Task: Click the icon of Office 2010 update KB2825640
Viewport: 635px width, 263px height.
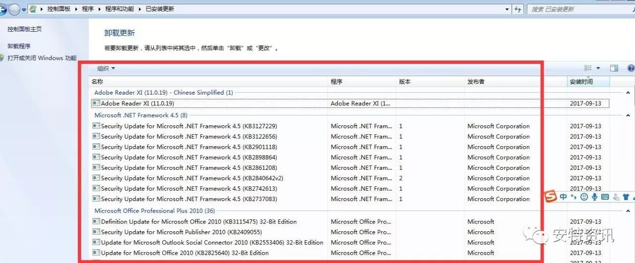Action: (96, 253)
